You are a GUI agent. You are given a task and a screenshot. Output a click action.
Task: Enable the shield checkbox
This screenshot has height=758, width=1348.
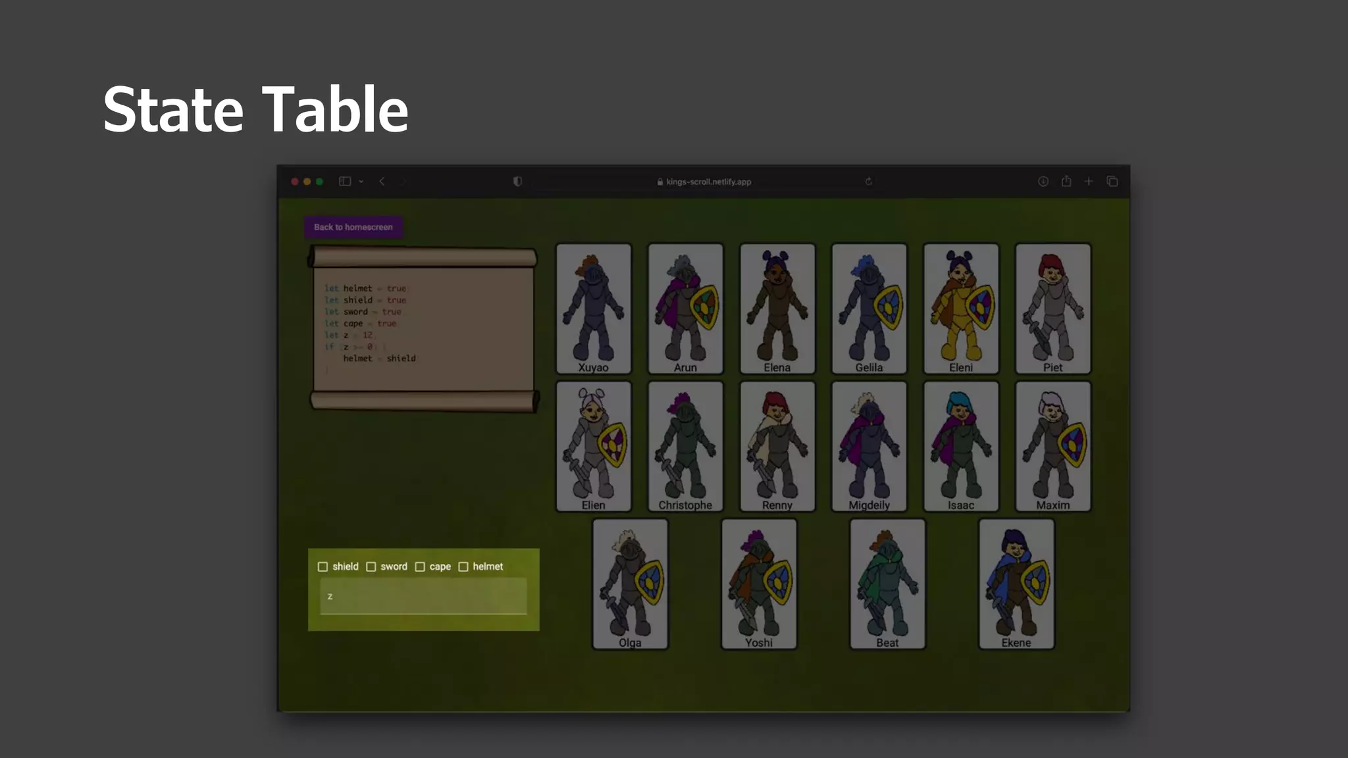pyautogui.click(x=323, y=567)
